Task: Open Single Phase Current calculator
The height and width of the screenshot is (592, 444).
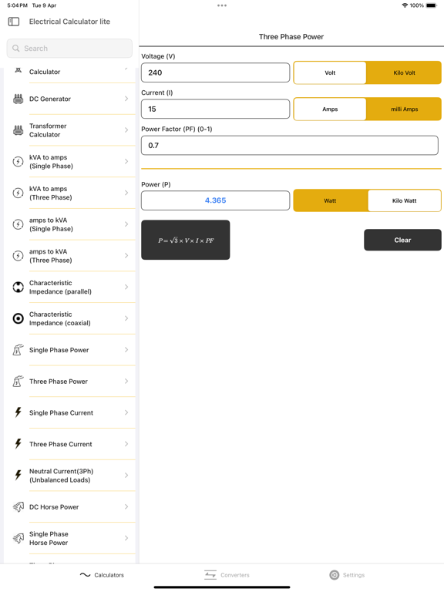Action: [x=70, y=412]
